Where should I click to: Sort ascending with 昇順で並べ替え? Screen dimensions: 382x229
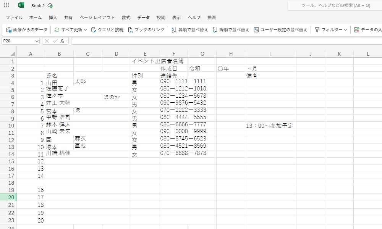click(x=190, y=30)
